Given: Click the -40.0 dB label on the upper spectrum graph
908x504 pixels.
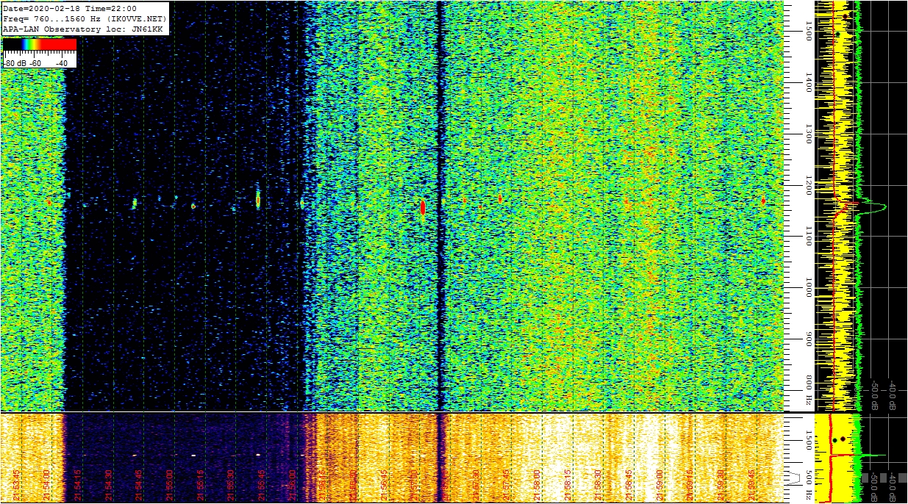Looking at the screenshot, I should [893, 394].
